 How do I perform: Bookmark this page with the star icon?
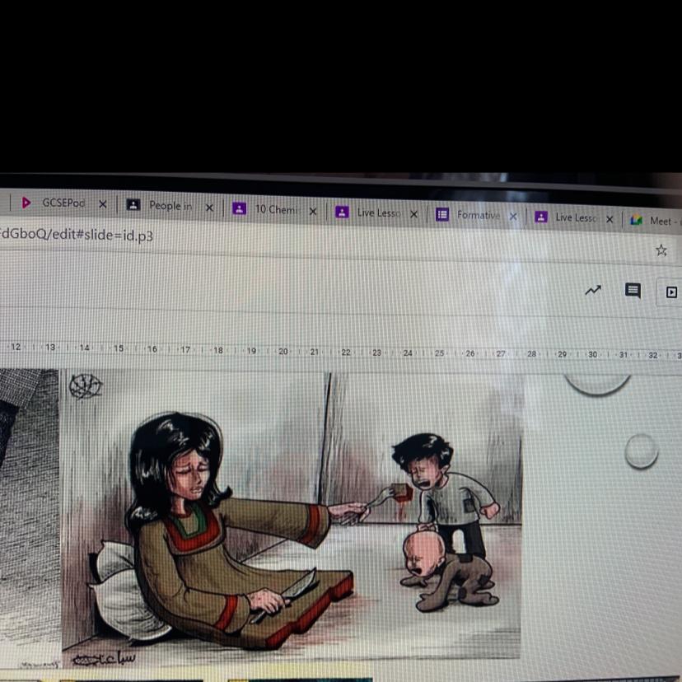coord(661,250)
